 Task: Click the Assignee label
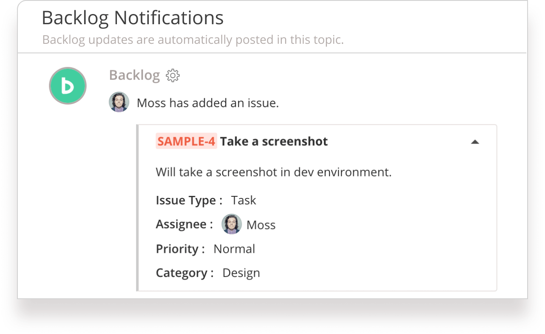[185, 224]
